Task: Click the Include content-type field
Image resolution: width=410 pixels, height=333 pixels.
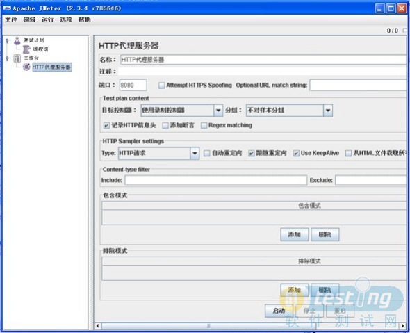Action: pyautogui.click(x=215, y=180)
